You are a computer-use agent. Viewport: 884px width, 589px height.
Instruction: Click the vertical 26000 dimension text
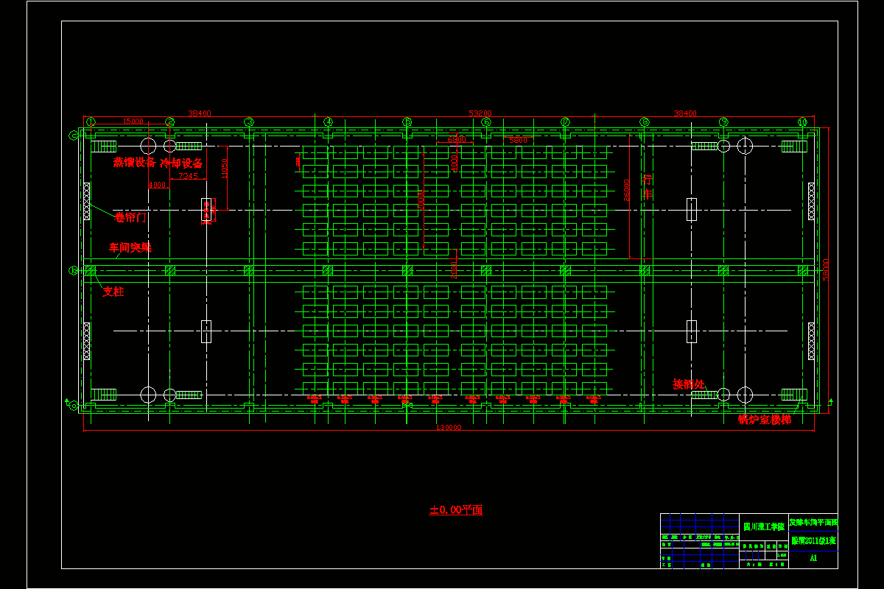[627, 191]
